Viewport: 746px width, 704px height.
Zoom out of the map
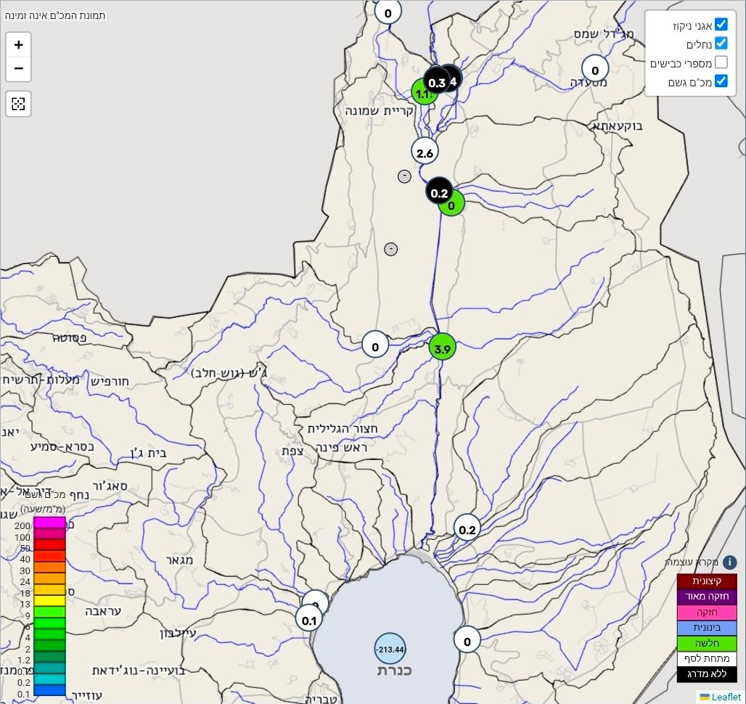[x=19, y=69]
